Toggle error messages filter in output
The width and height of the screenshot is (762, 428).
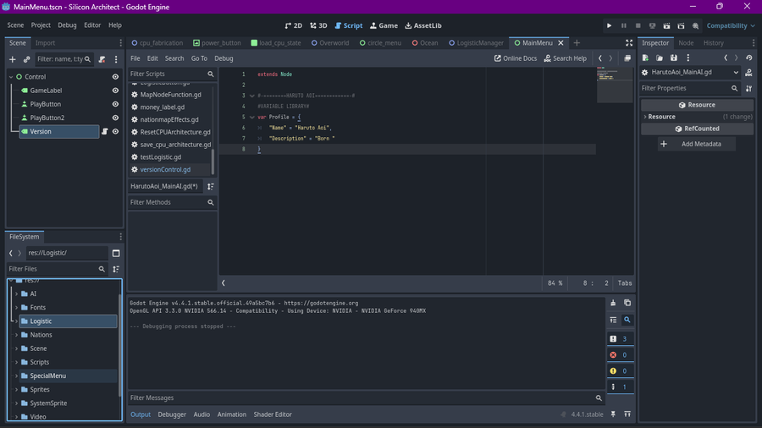[620, 354]
